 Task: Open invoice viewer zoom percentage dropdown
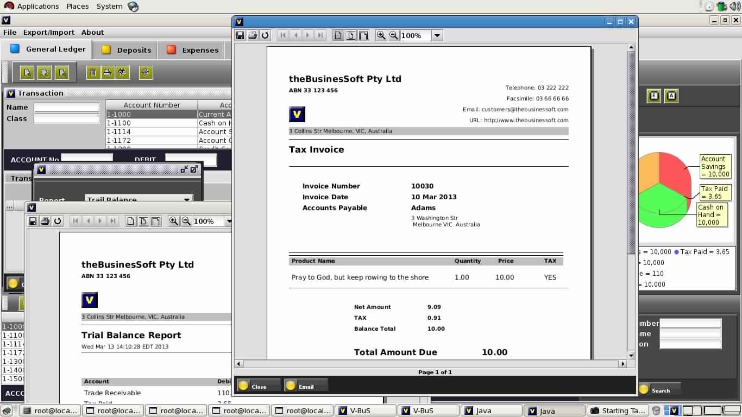click(x=437, y=36)
